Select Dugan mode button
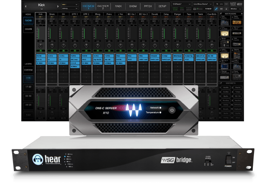Viewport: 267px width, 183px height. pyautogui.click(x=28, y=29)
